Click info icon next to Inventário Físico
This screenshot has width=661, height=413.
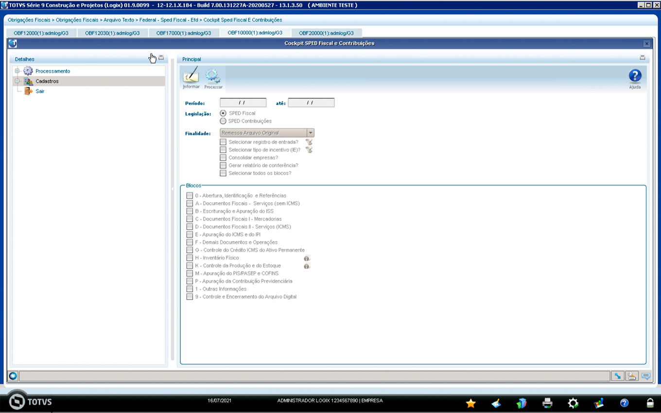point(307,258)
